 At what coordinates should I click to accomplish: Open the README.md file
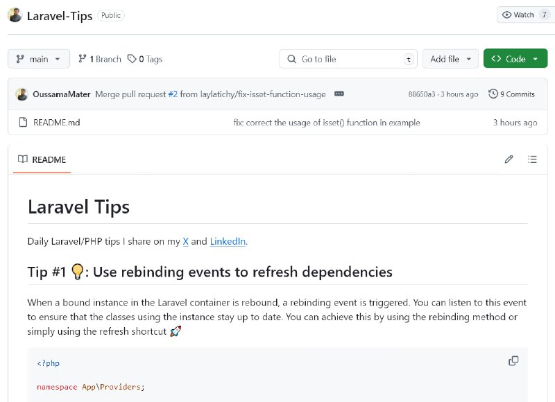57,122
